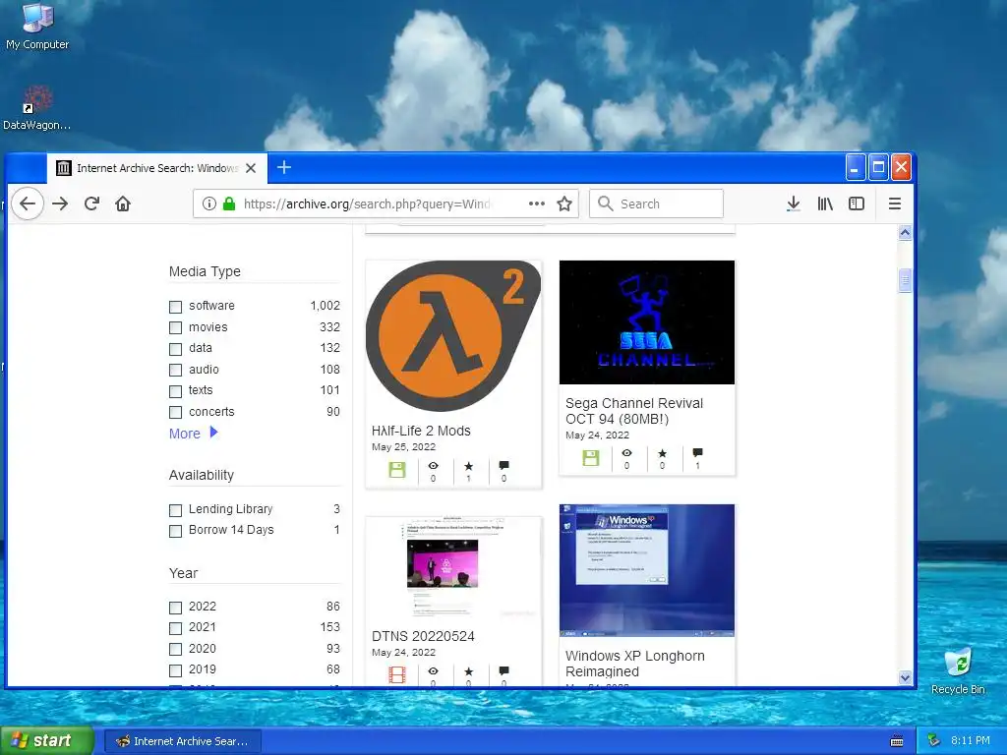Check the concerts media type filter
Viewport: 1007px width, 755px height.
(x=175, y=413)
